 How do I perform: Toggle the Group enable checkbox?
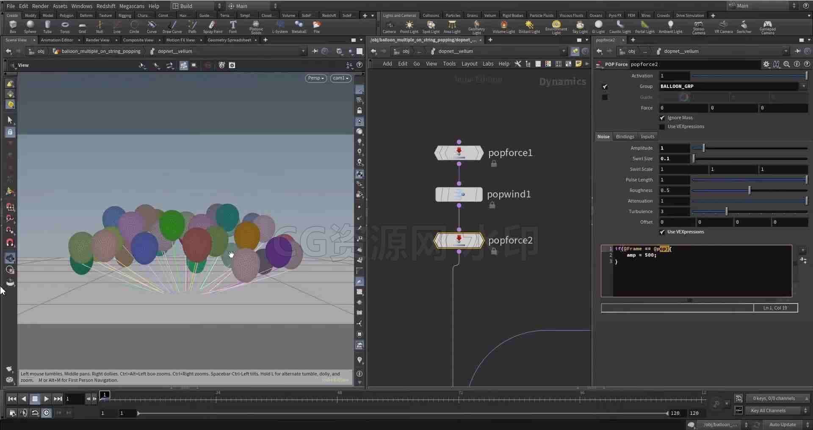(605, 87)
